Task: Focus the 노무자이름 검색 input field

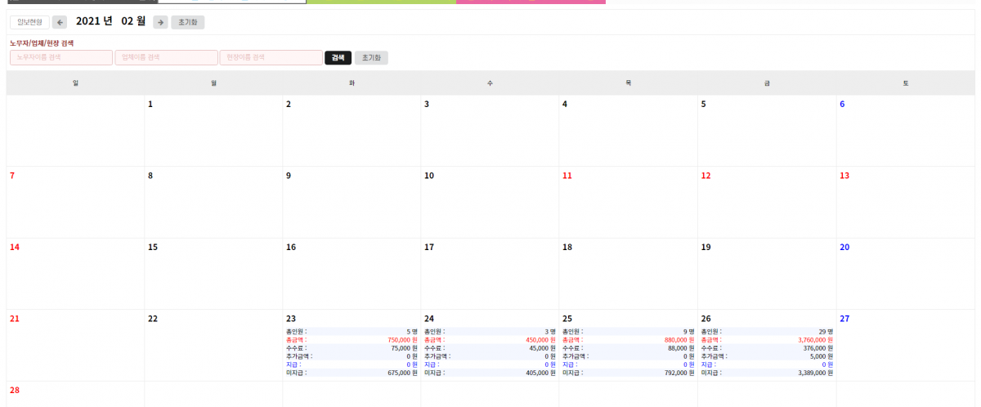Action: coord(61,58)
